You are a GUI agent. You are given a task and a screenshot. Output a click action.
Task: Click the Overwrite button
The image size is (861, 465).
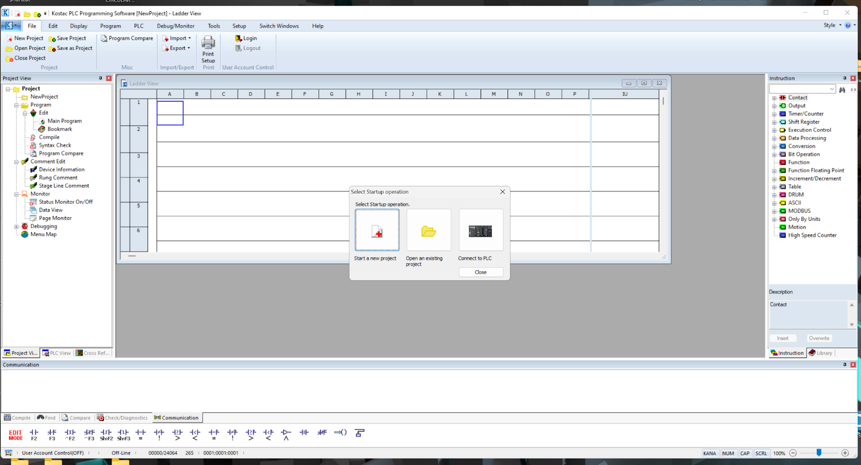[x=819, y=338]
